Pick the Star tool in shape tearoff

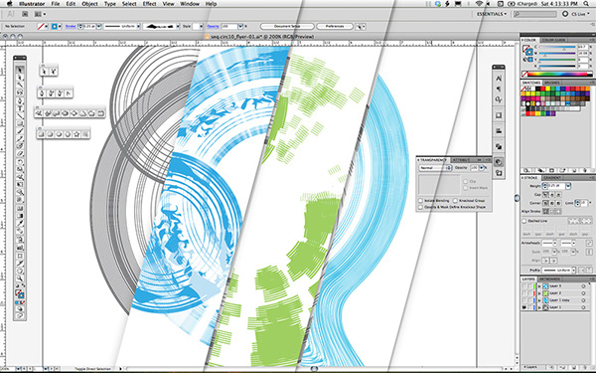76,134
